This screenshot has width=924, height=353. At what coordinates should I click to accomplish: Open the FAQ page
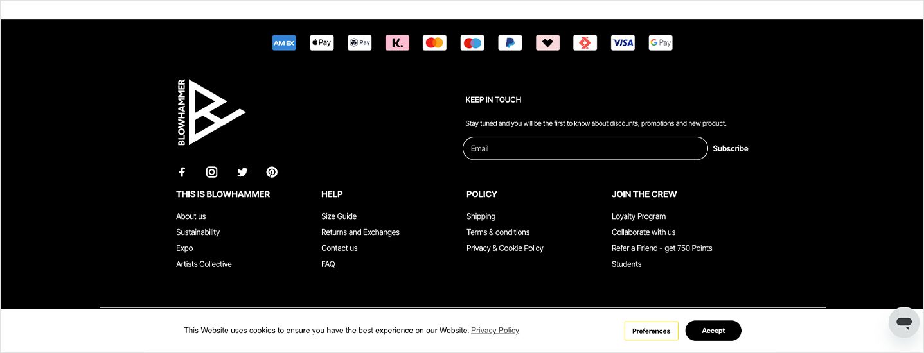click(328, 264)
